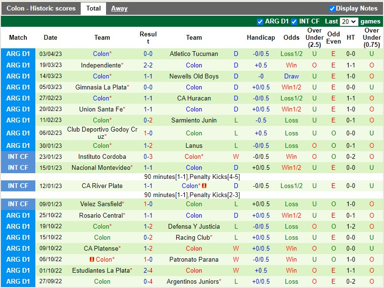
Task: Click the Match column header
Action: point(18,37)
